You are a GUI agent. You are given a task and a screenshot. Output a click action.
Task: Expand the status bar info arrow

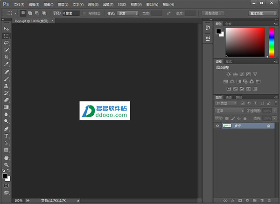78,201
